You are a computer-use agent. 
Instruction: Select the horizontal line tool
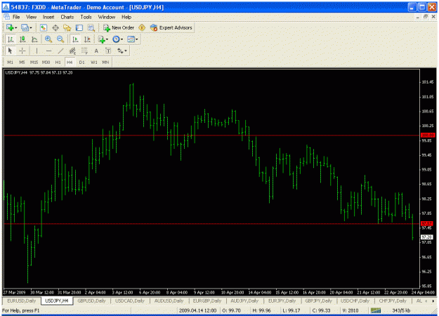point(48,51)
